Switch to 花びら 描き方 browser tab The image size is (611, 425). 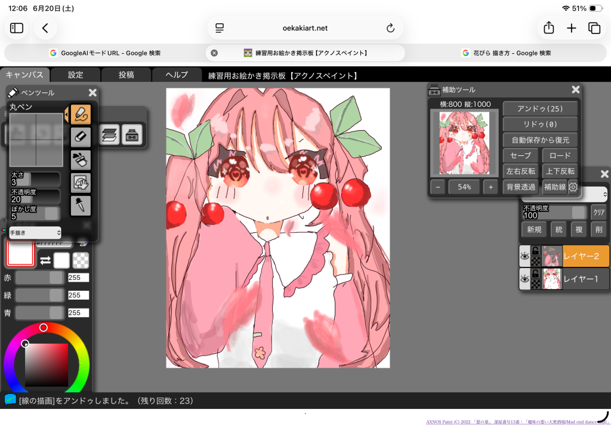[x=506, y=53]
